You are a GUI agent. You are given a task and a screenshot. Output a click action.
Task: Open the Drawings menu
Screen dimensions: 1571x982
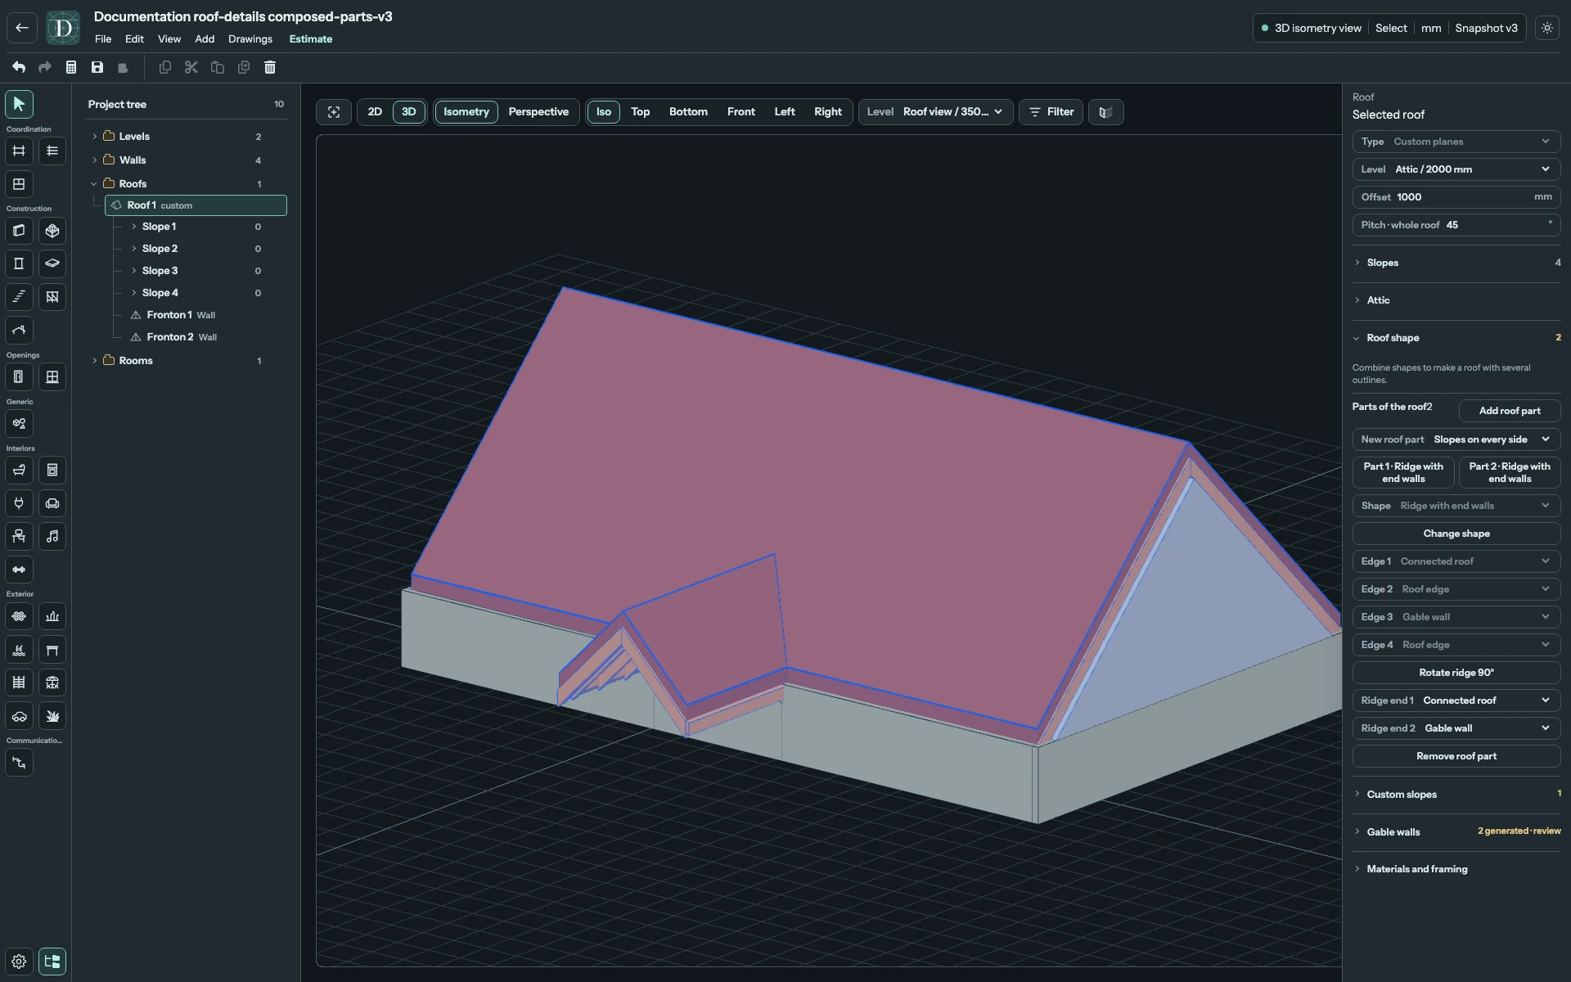[250, 39]
